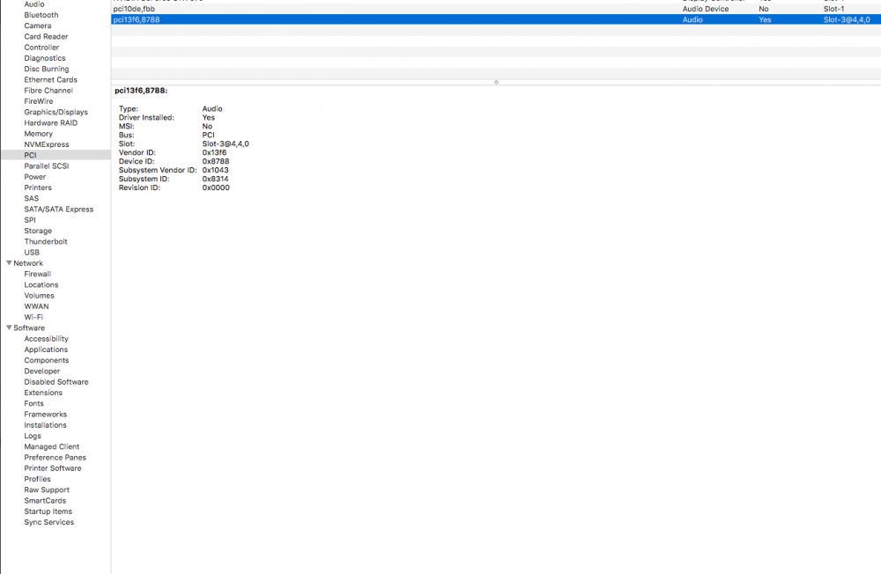Open Firewall under Network

click(38, 274)
